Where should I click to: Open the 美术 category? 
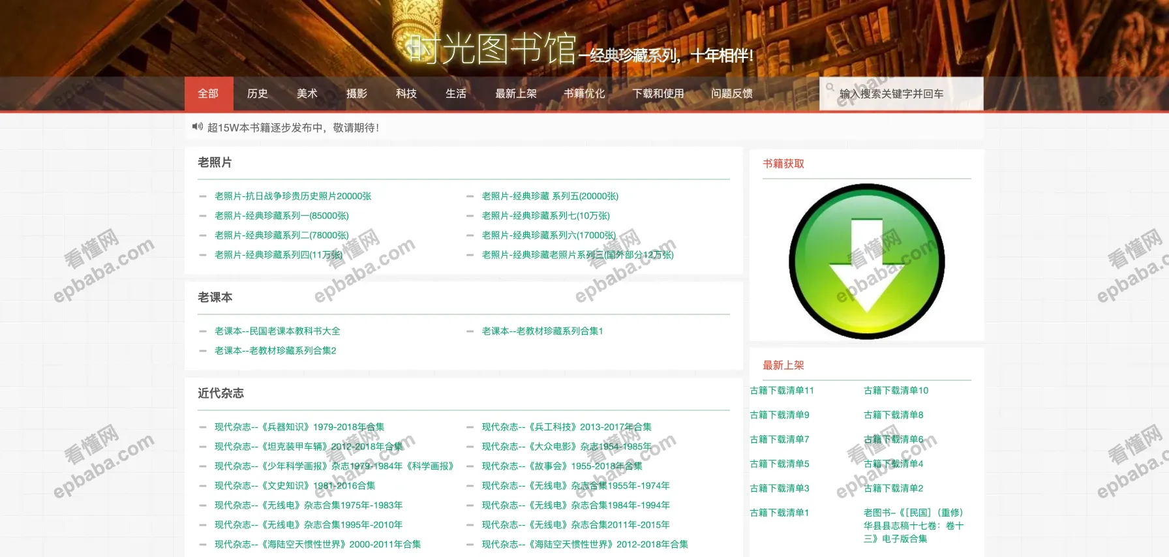307,94
